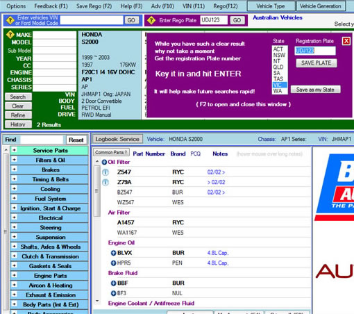Open the Options menu

[16, 6]
